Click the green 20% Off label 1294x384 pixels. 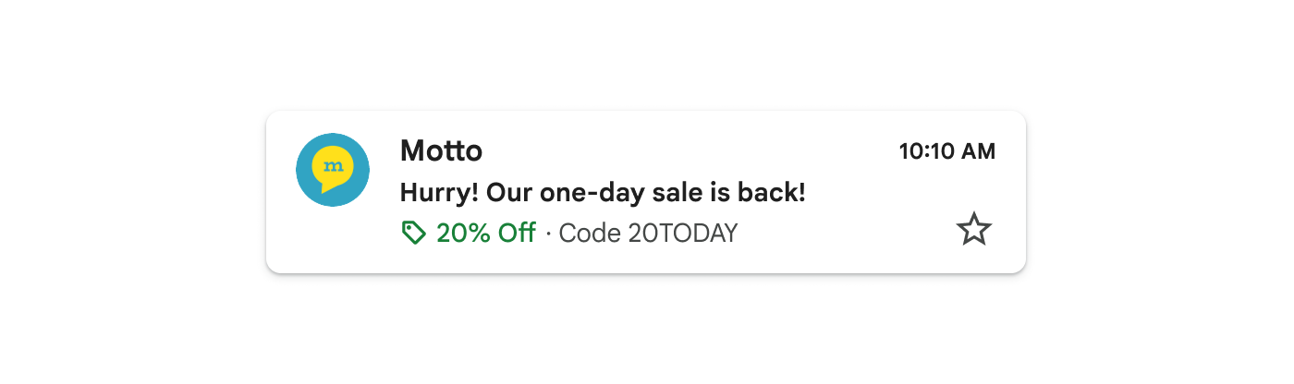[x=485, y=233]
